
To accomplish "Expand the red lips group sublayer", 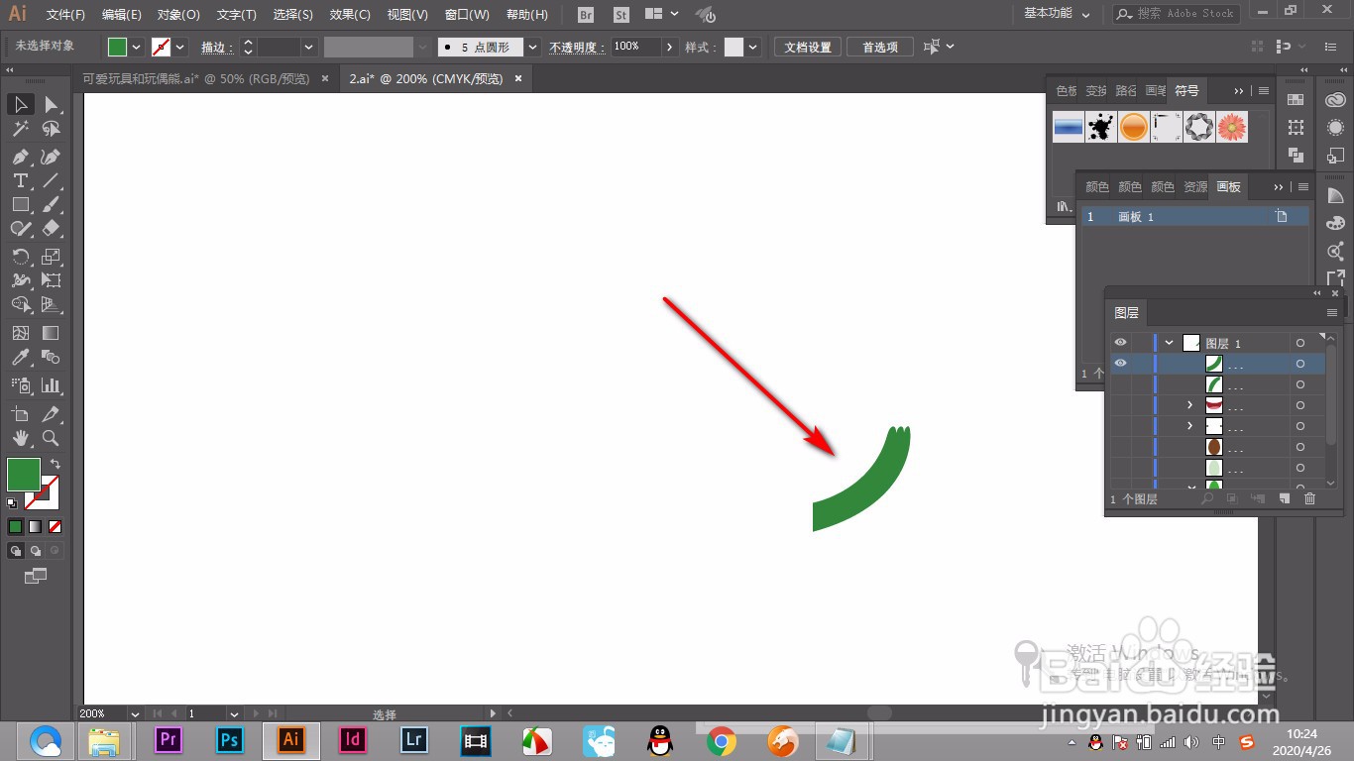I will tap(1190, 406).
